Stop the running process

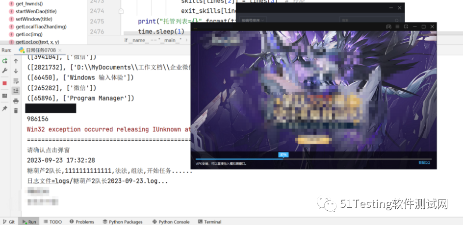[4, 83]
